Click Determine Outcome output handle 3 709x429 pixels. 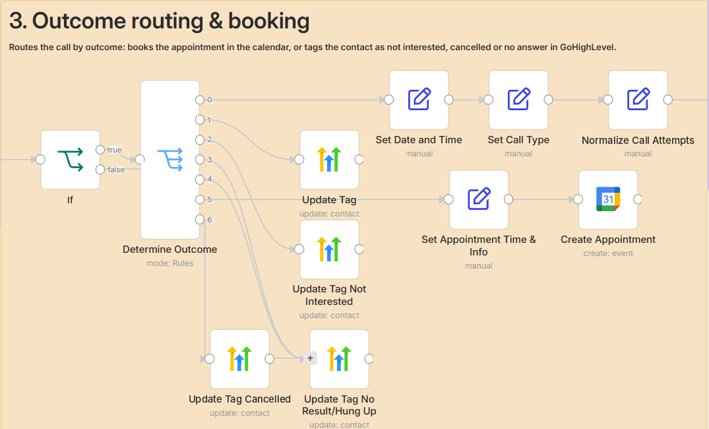(200, 159)
